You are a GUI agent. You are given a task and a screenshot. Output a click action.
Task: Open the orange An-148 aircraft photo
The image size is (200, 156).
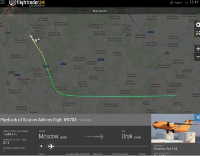pyautogui.click(x=173, y=128)
